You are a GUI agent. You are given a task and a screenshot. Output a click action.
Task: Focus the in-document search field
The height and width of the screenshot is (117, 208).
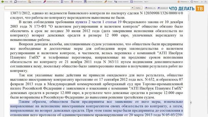pos(68,8)
